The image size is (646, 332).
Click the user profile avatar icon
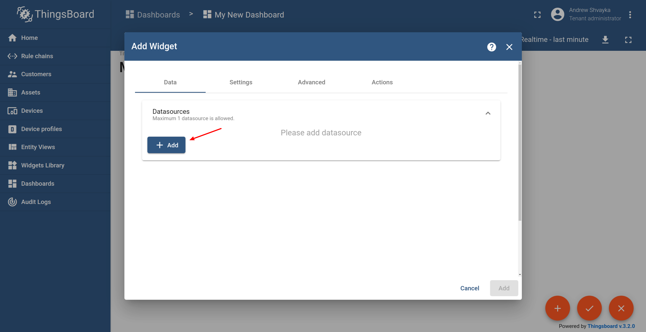557,14
